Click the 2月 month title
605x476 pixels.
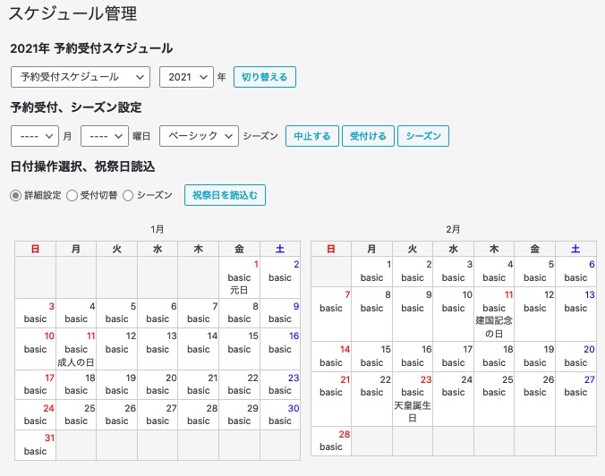[x=453, y=230]
